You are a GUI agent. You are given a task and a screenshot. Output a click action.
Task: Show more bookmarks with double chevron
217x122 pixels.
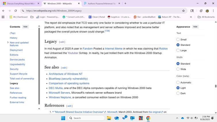(191, 17)
